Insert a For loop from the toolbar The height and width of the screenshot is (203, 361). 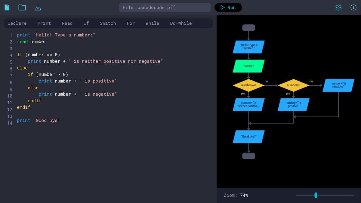click(x=131, y=23)
